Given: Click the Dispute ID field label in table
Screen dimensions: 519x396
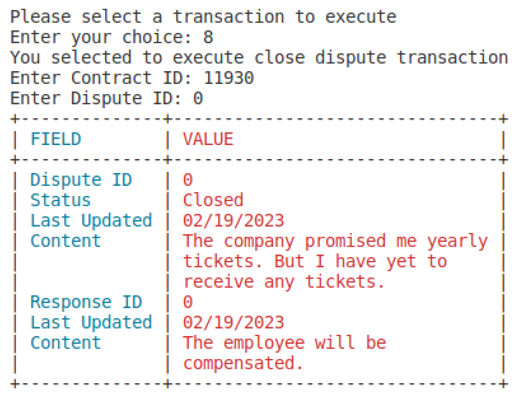Looking at the screenshot, I should 81,180.
